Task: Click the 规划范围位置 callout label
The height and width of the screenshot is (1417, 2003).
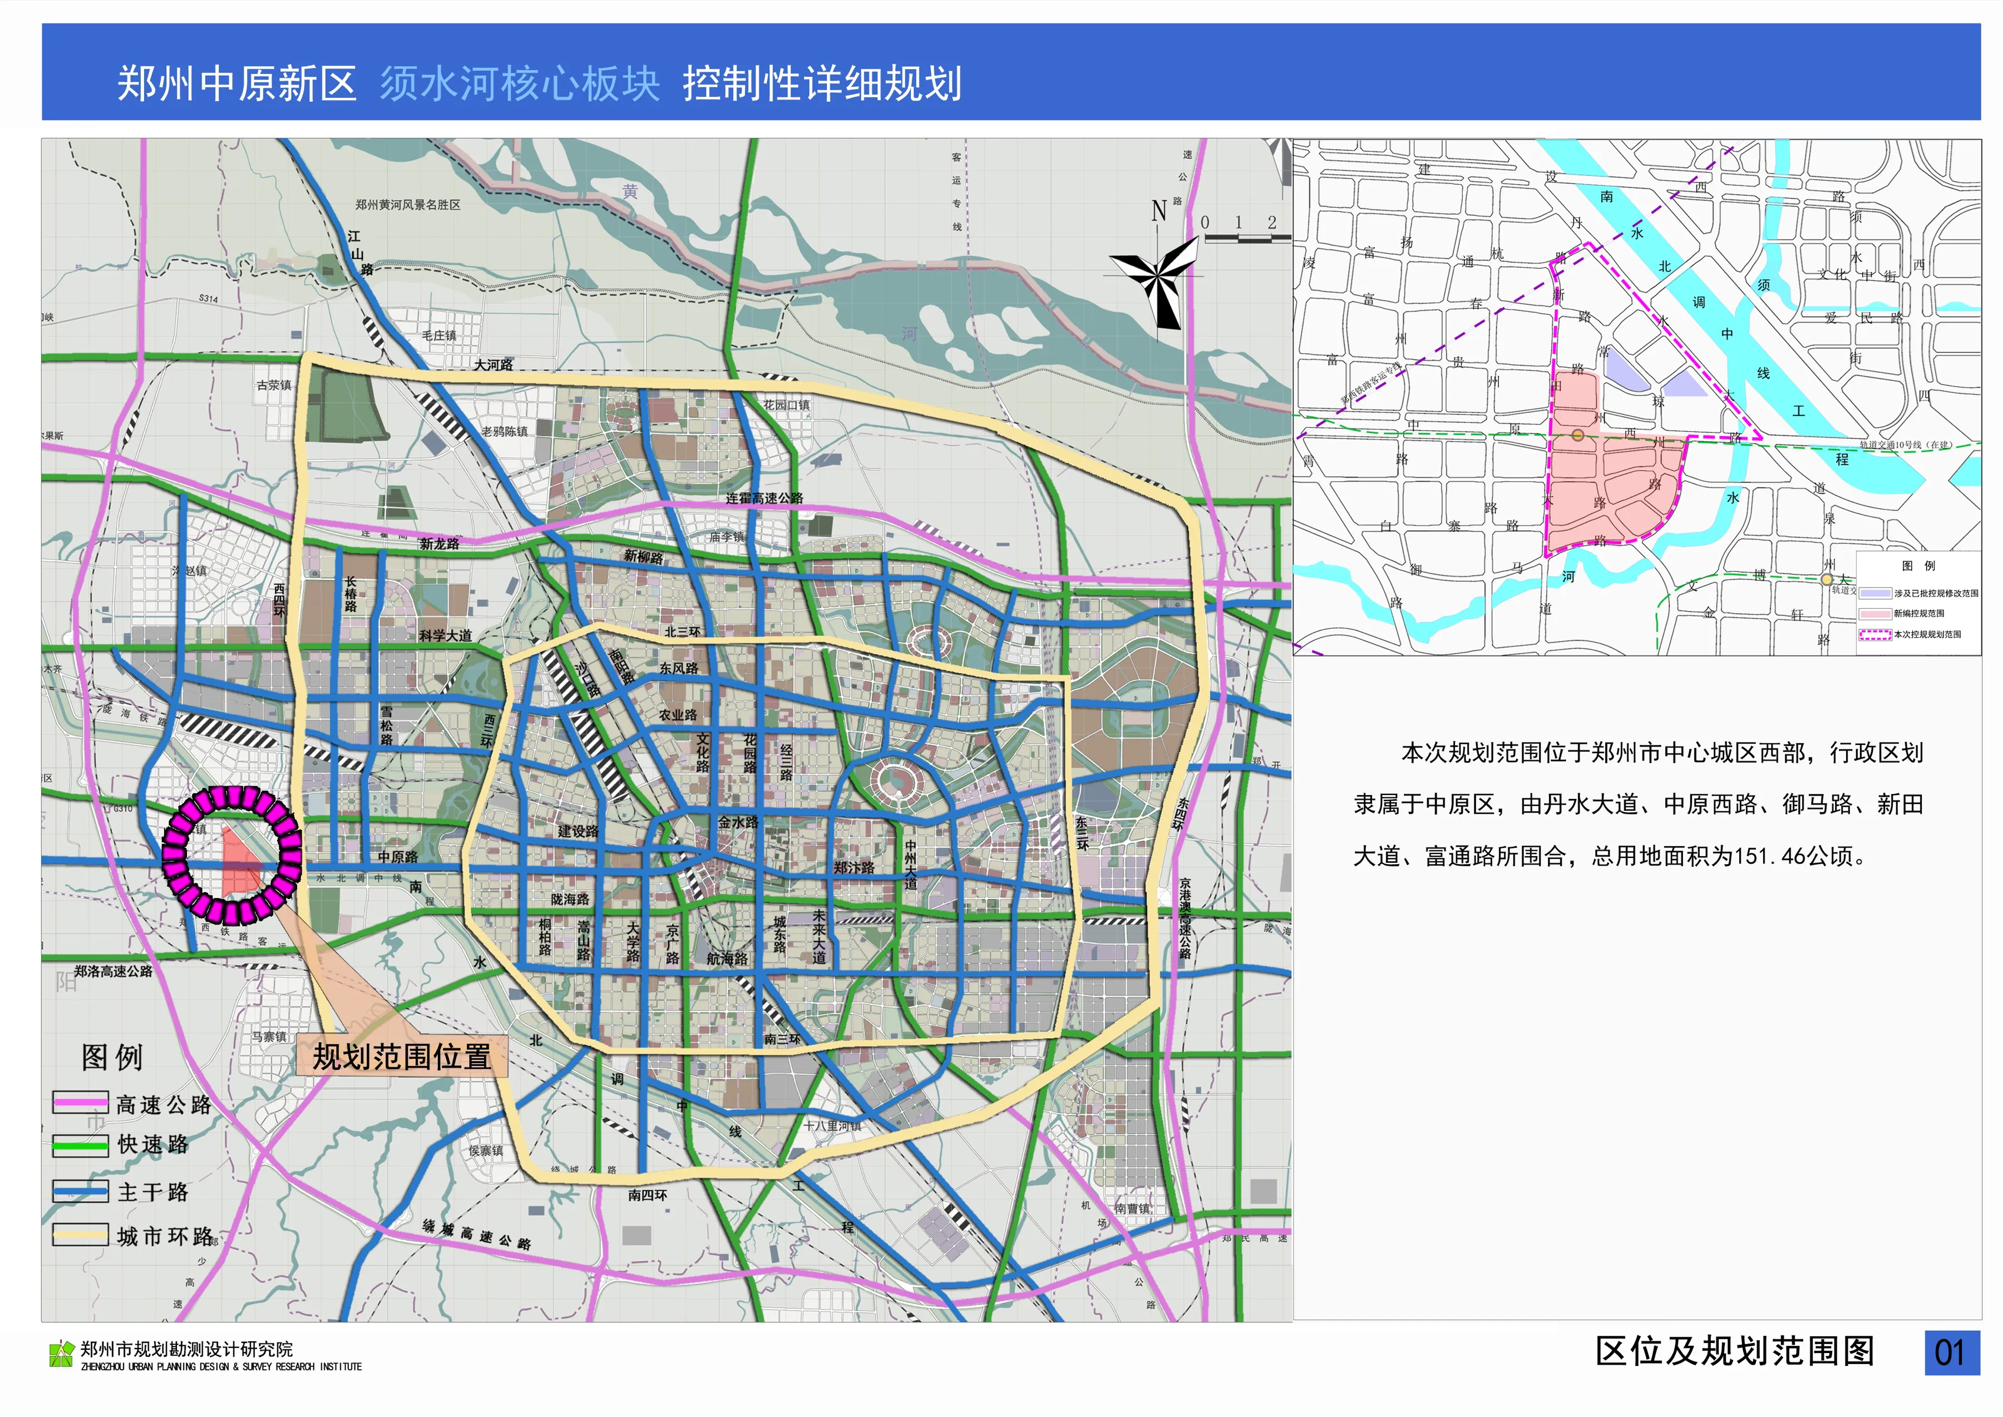Action: click(401, 1056)
